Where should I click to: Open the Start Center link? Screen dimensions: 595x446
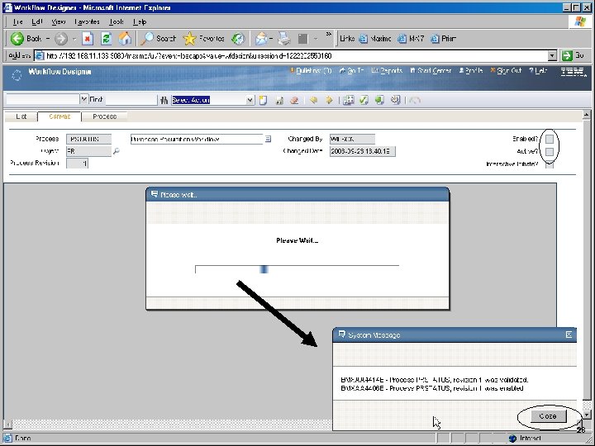pos(431,71)
